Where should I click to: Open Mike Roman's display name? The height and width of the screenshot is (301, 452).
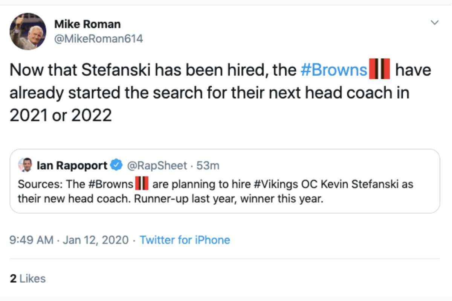click(x=88, y=24)
